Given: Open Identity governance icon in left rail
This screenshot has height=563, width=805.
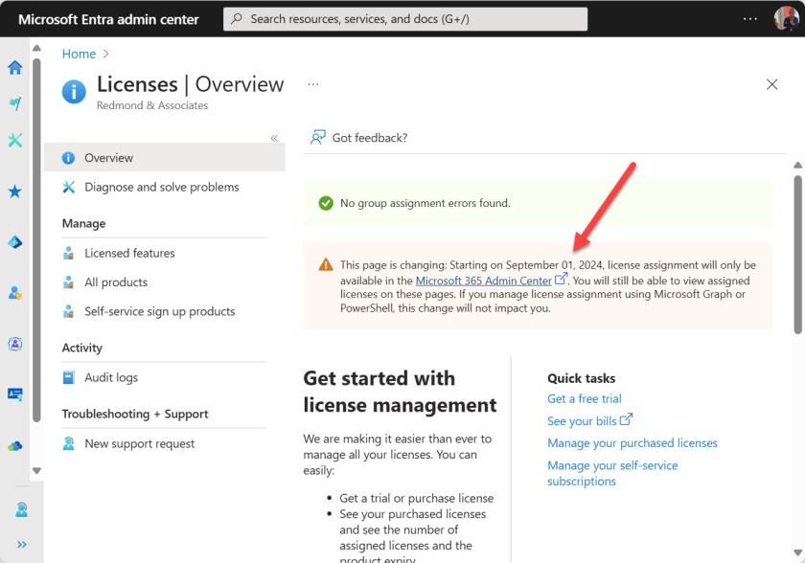Looking at the screenshot, I should (15, 344).
